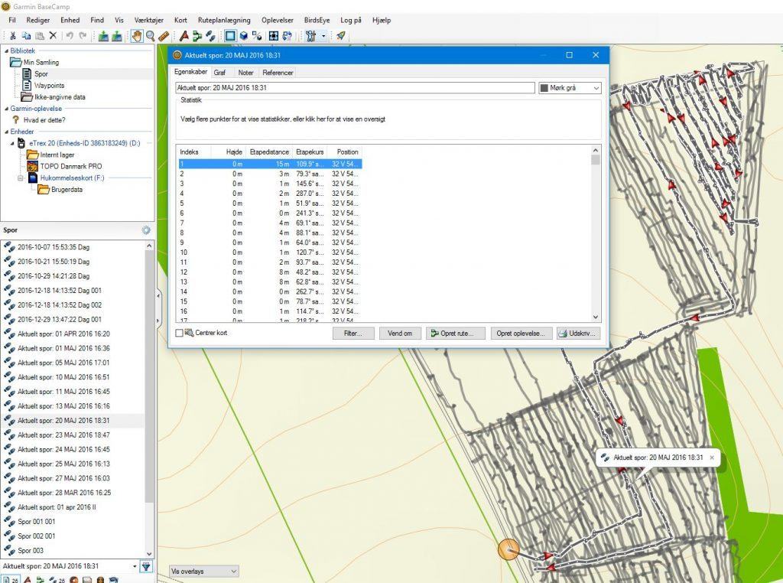Click the Delete X toolbar icon

[x=53, y=36]
